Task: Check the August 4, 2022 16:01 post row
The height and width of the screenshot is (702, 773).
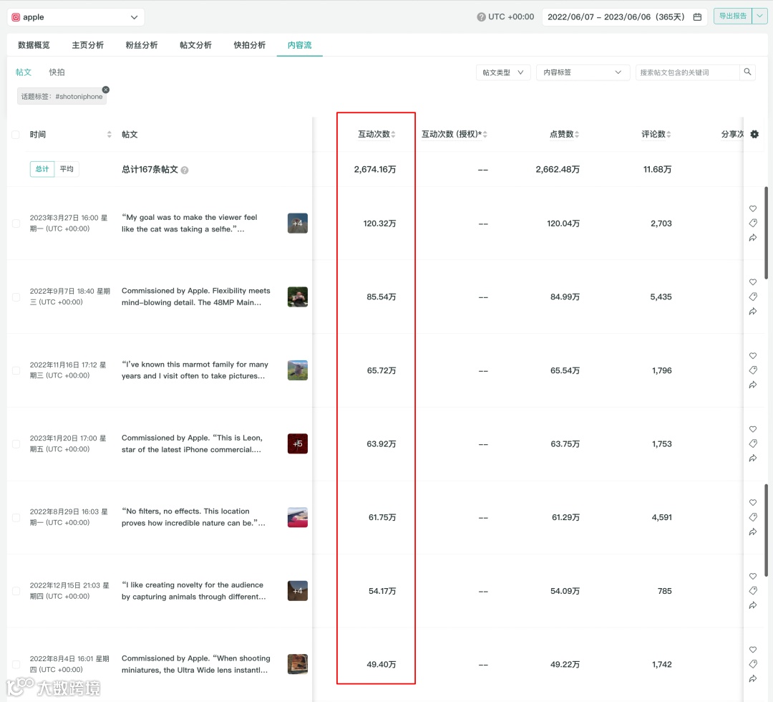Action: click(16, 665)
